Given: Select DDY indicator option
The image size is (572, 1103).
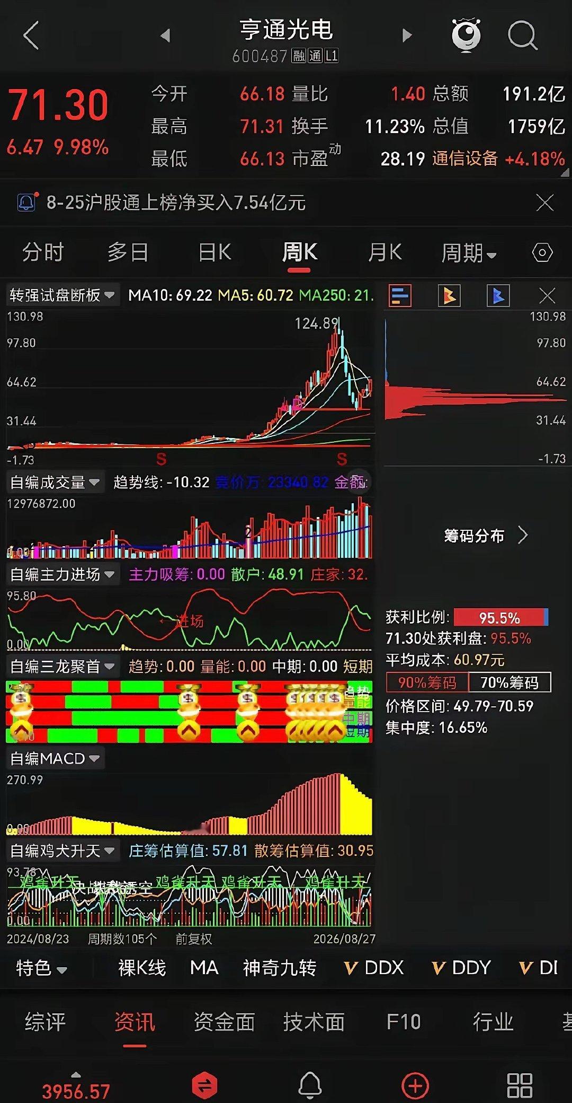Looking at the screenshot, I should tap(461, 968).
